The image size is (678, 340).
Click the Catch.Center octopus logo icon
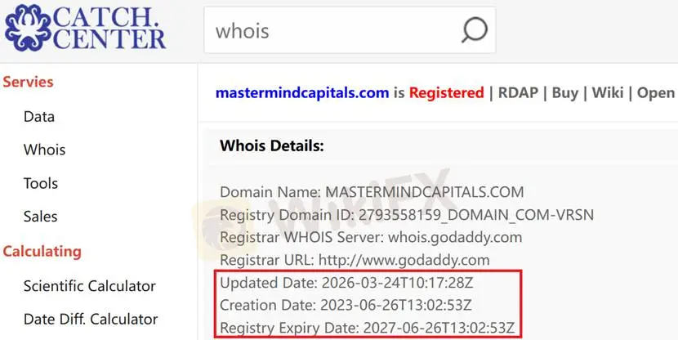click(x=28, y=28)
